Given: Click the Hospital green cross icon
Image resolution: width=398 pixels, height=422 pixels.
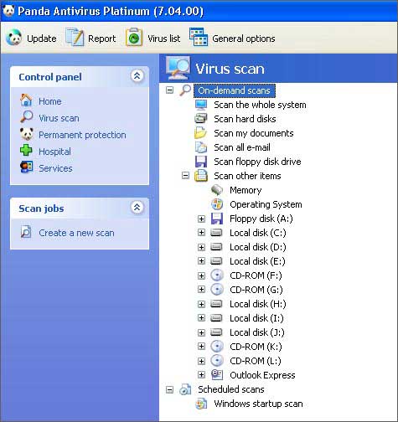Looking at the screenshot, I should (x=26, y=150).
